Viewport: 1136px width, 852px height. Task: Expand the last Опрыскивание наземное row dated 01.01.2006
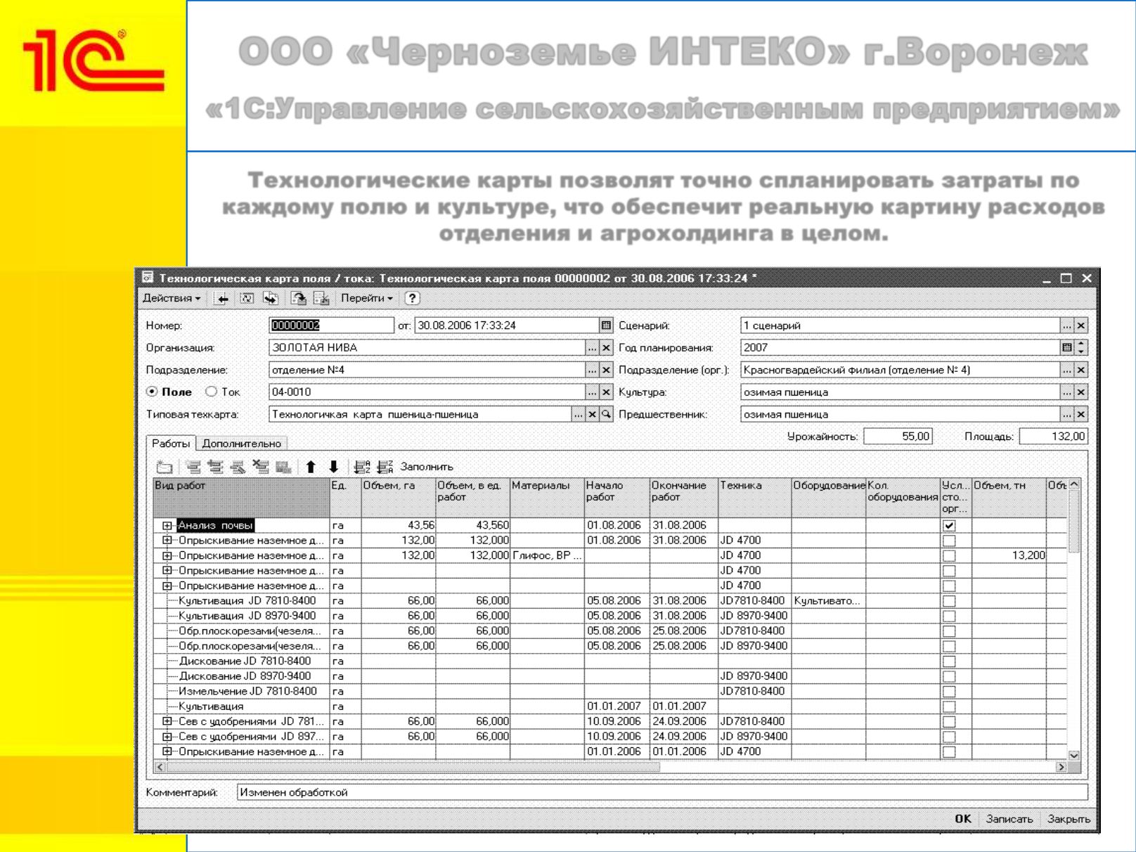(167, 751)
